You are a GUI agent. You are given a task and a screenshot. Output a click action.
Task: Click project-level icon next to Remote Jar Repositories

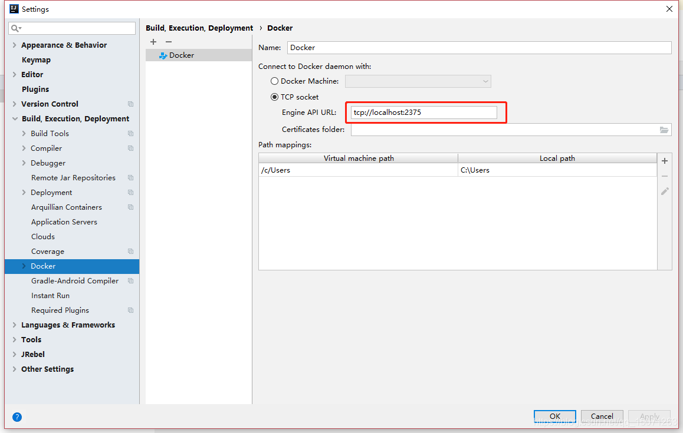click(130, 177)
